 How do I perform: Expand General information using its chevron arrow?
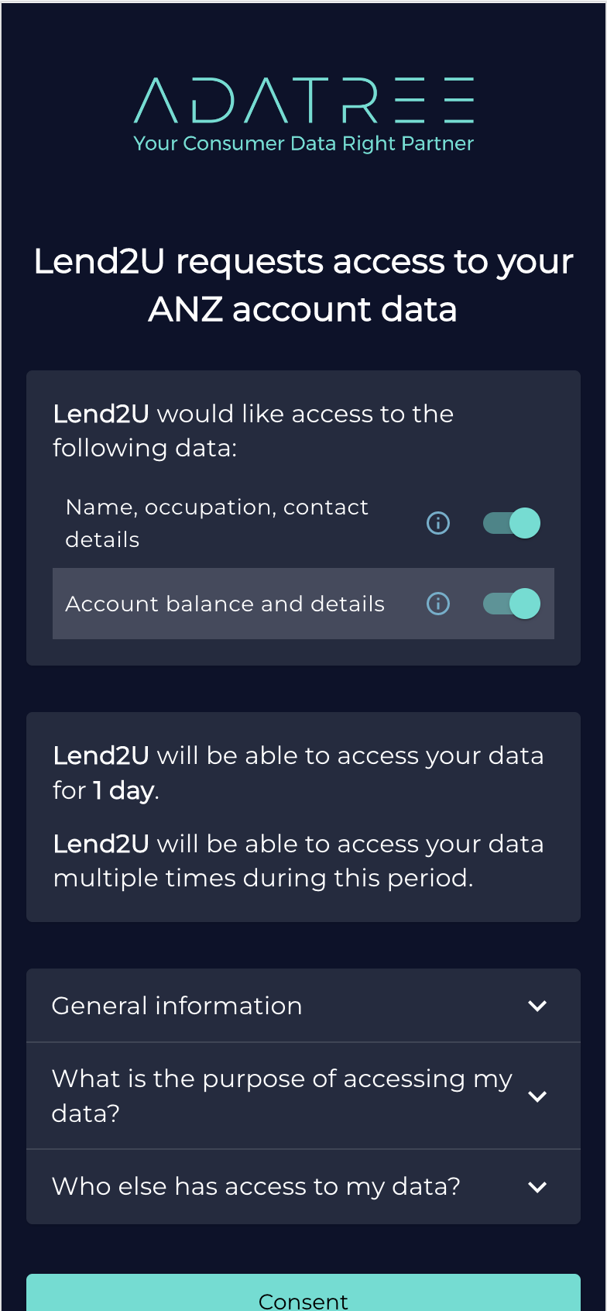[537, 1006]
